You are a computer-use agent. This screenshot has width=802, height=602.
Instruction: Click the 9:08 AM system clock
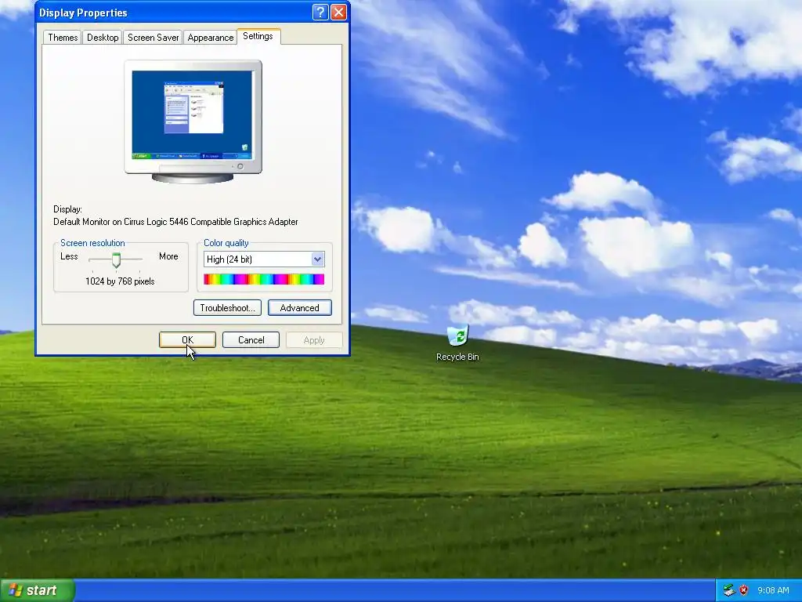tap(773, 590)
